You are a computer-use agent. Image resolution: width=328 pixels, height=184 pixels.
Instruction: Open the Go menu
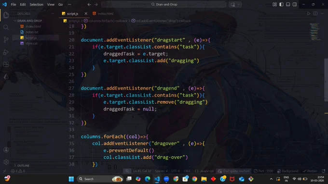click(x=60, y=4)
